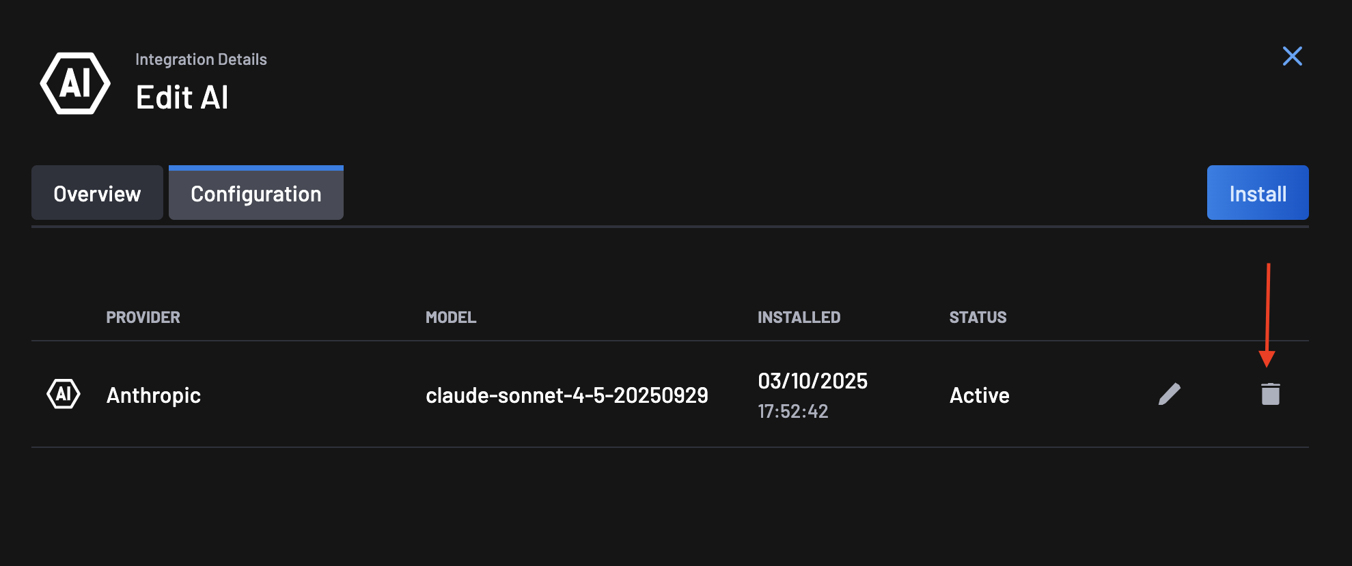Click the hexagonal AI integration emblem
Screen dimensions: 1352x566
coord(76,83)
